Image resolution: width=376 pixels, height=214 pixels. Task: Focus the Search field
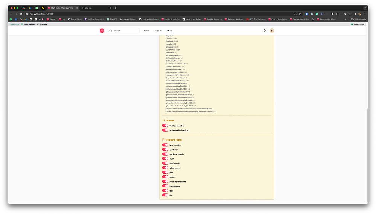(123, 31)
